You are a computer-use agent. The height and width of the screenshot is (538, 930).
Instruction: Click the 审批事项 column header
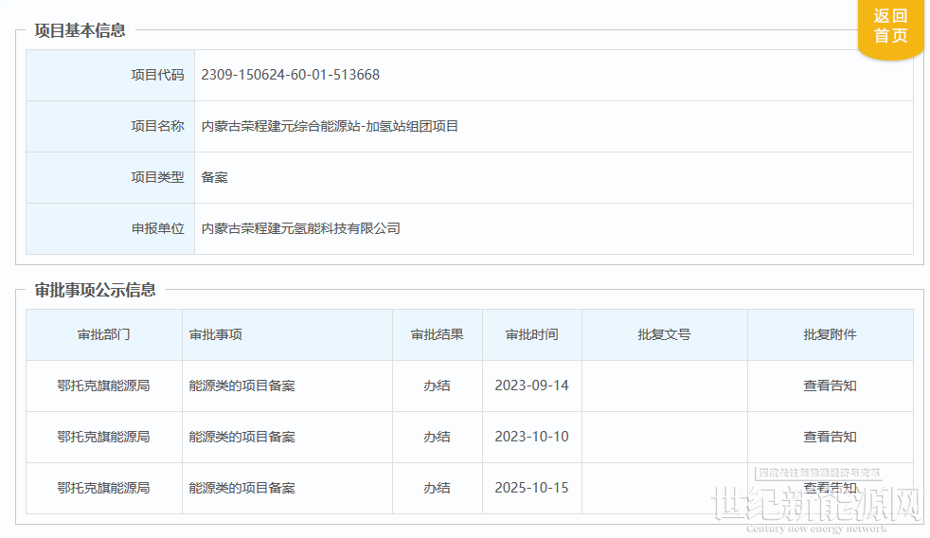point(215,334)
